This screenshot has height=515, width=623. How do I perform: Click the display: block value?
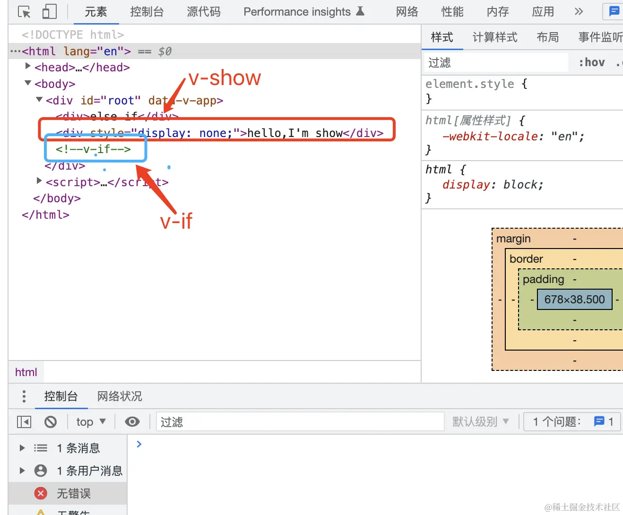tap(523, 185)
